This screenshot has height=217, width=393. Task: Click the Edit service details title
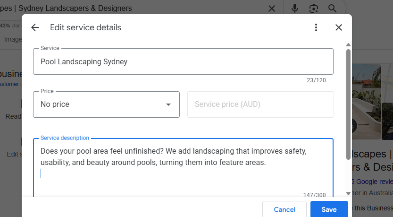85,27
